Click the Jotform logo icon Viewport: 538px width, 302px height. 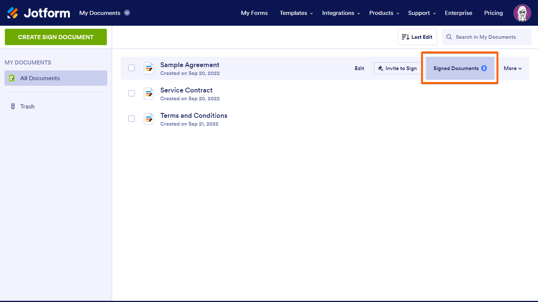click(x=13, y=13)
